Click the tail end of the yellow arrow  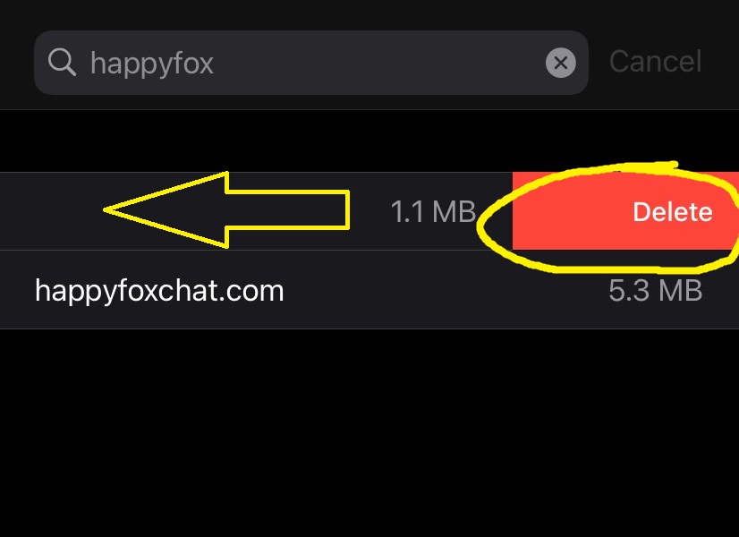pos(347,209)
